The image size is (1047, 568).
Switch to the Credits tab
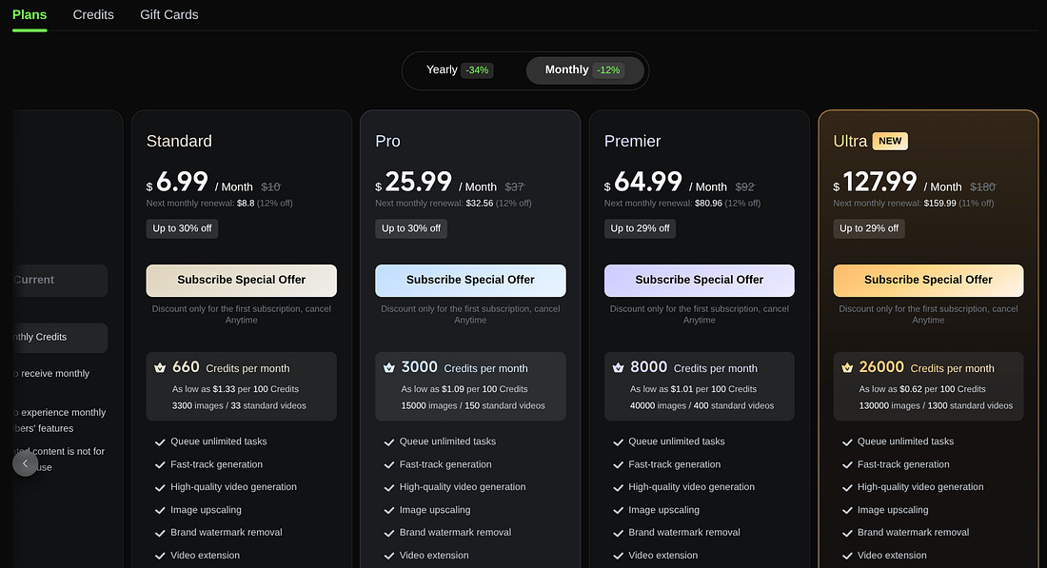(x=93, y=14)
